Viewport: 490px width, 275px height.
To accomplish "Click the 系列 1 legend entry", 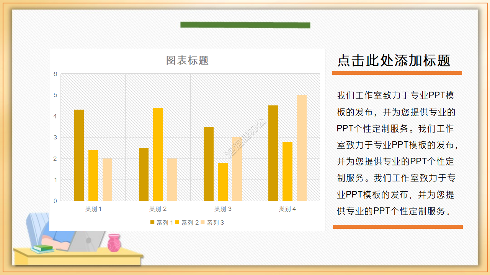I will pyautogui.click(x=162, y=223).
